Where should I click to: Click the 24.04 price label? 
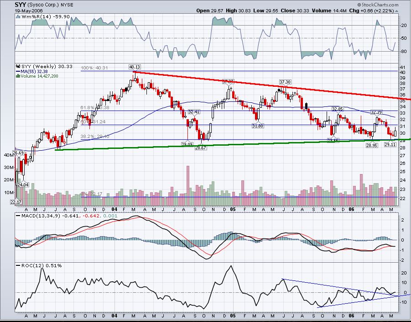click(x=23, y=185)
